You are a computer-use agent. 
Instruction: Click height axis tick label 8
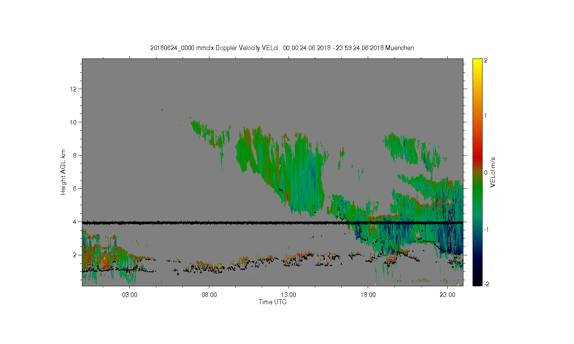pos(75,155)
